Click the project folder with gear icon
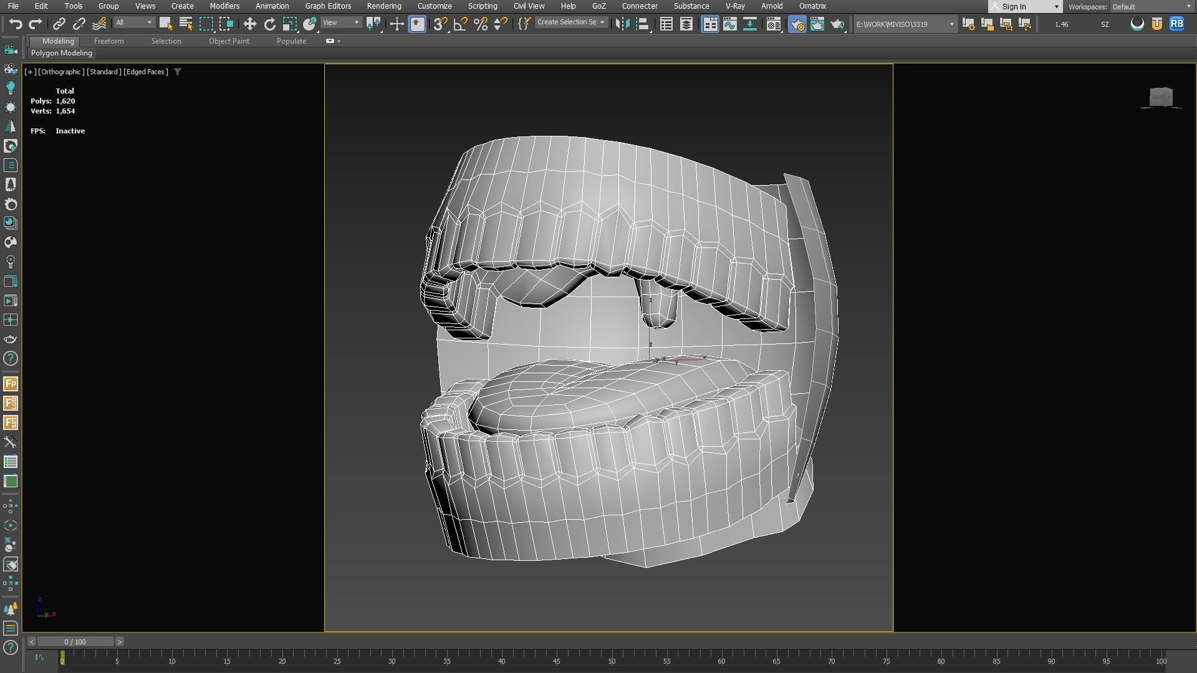The image size is (1197, 673). coord(968,24)
